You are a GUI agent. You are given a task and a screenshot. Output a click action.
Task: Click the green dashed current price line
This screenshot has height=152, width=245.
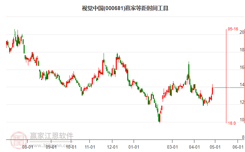[228, 87]
